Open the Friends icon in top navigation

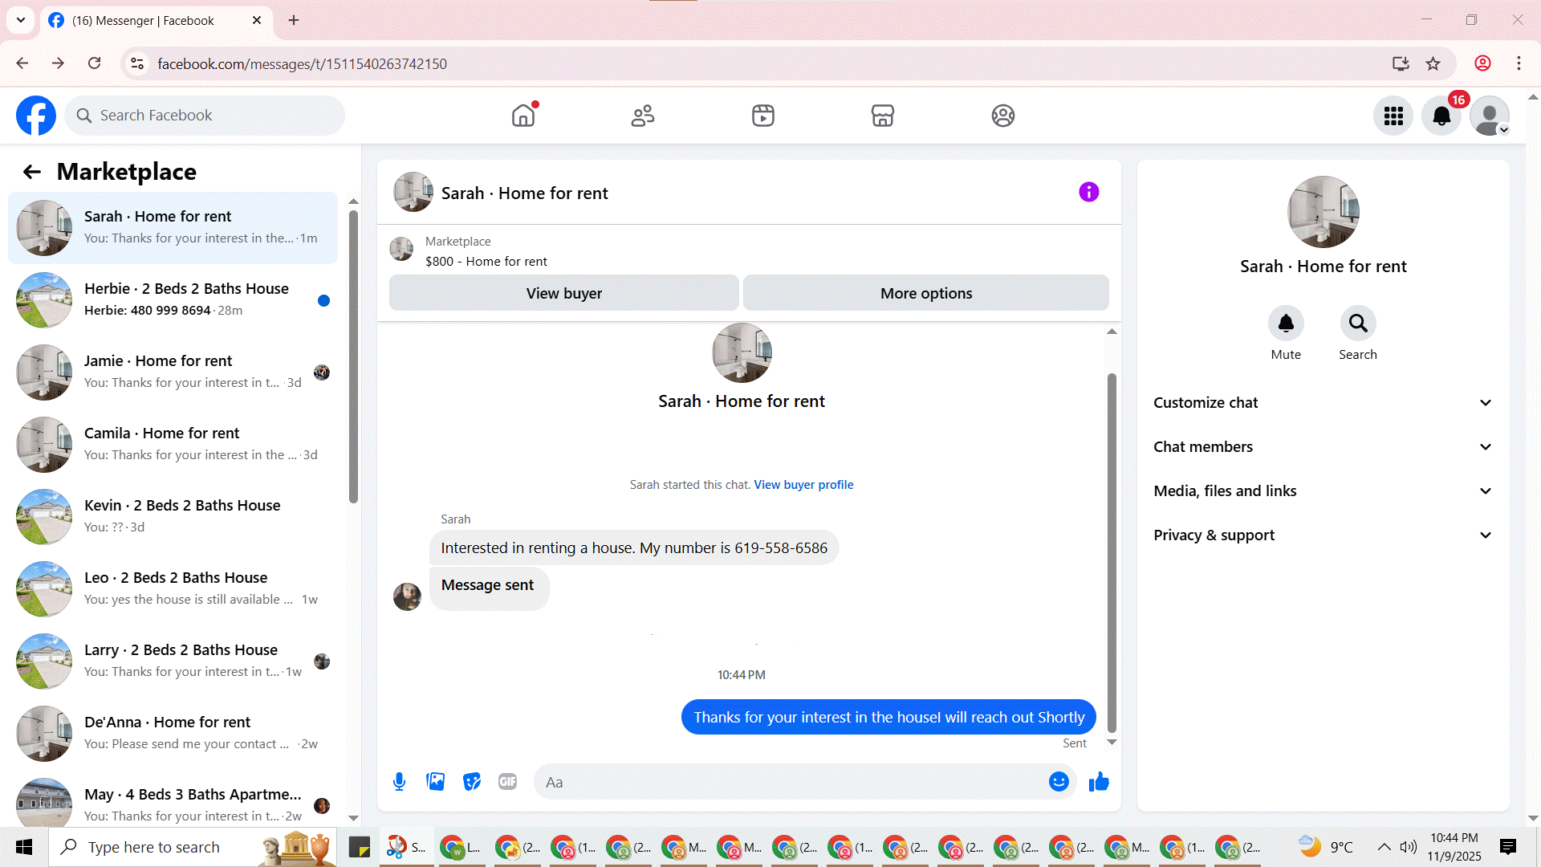[643, 116]
